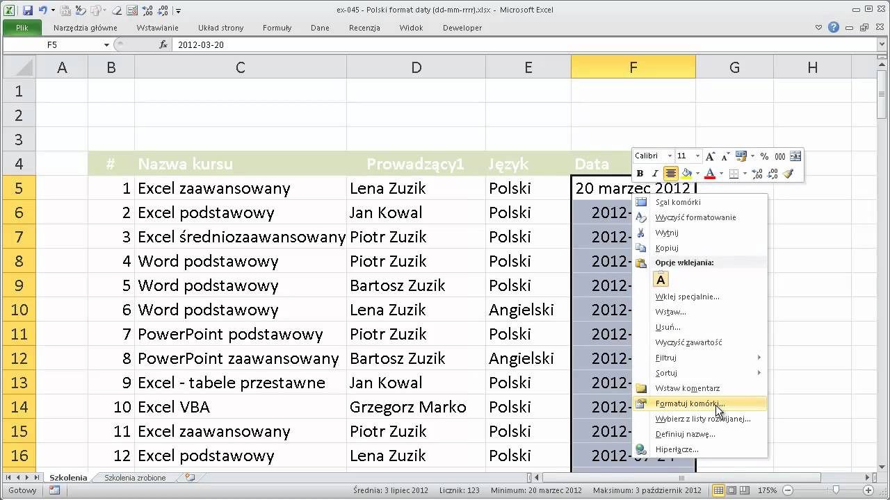Open the font color dropdown arrow

[721, 174]
